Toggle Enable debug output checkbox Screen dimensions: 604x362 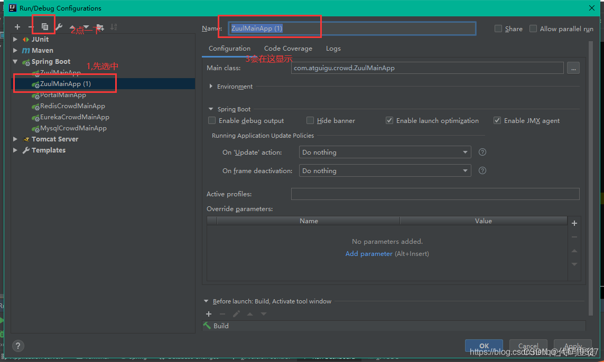click(x=212, y=120)
